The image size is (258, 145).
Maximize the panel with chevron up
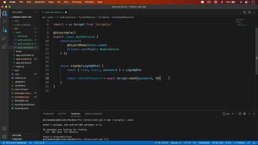pos(249,114)
